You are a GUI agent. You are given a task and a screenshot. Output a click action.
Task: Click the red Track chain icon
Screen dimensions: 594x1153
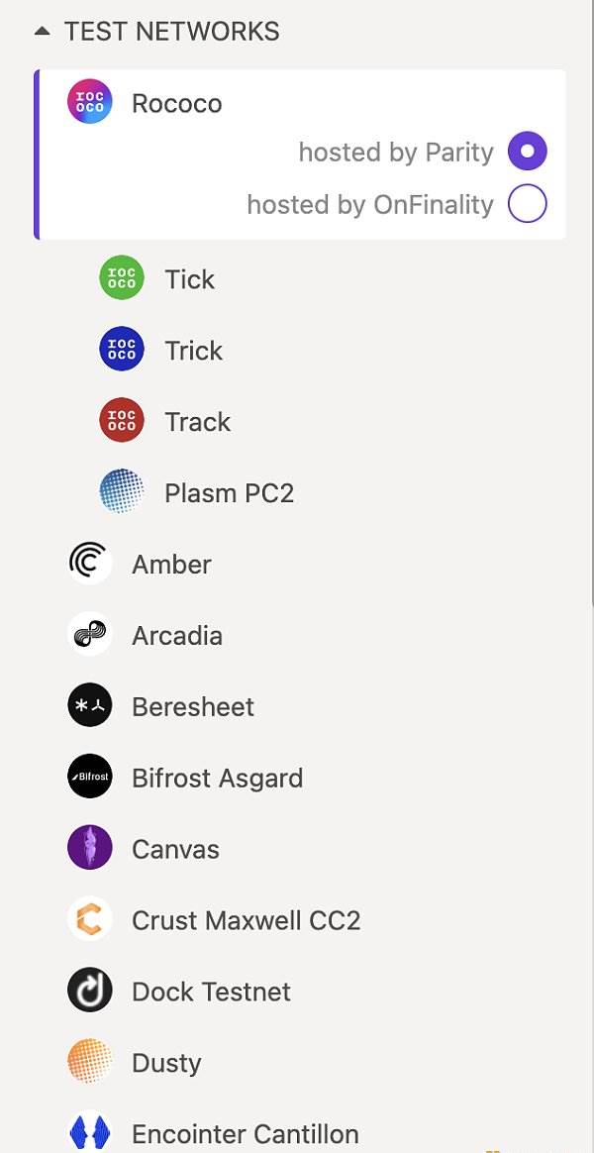point(122,422)
